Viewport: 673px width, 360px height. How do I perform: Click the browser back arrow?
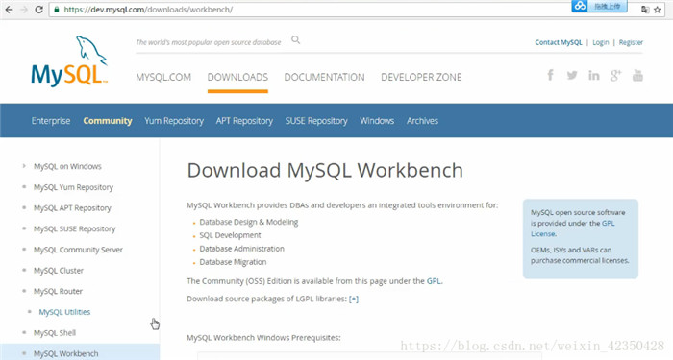point(9,10)
